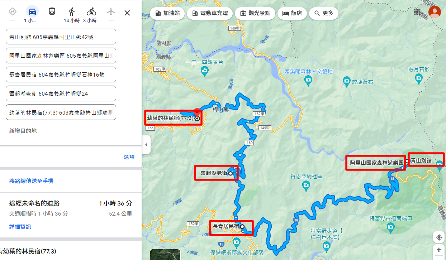
Task: Open the Google account avatar
Action: pyautogui.click(x=435, y=12)
